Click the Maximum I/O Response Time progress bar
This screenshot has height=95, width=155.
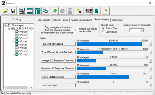click(x=112, y=68)
